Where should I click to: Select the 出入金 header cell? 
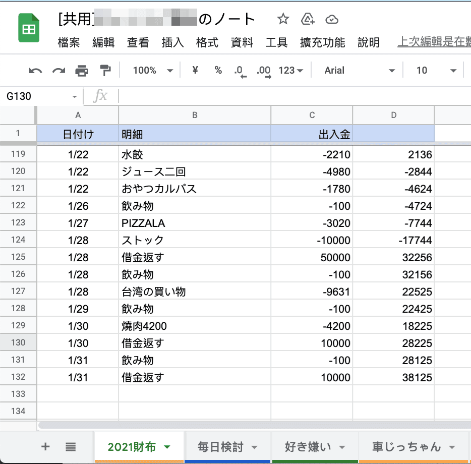click(312, 134)
